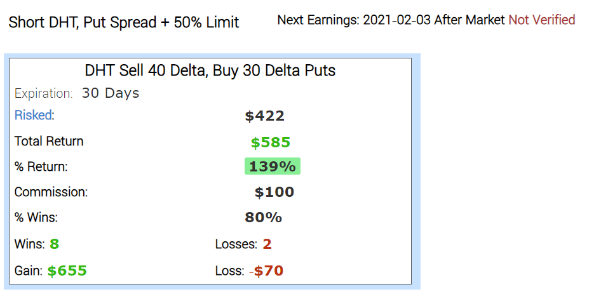Click the % Return label
Screen dimensions: 615x294
(x=41, y=167)
